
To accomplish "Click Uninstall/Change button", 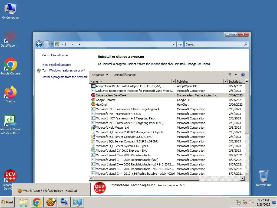I will tap(124, 75).
